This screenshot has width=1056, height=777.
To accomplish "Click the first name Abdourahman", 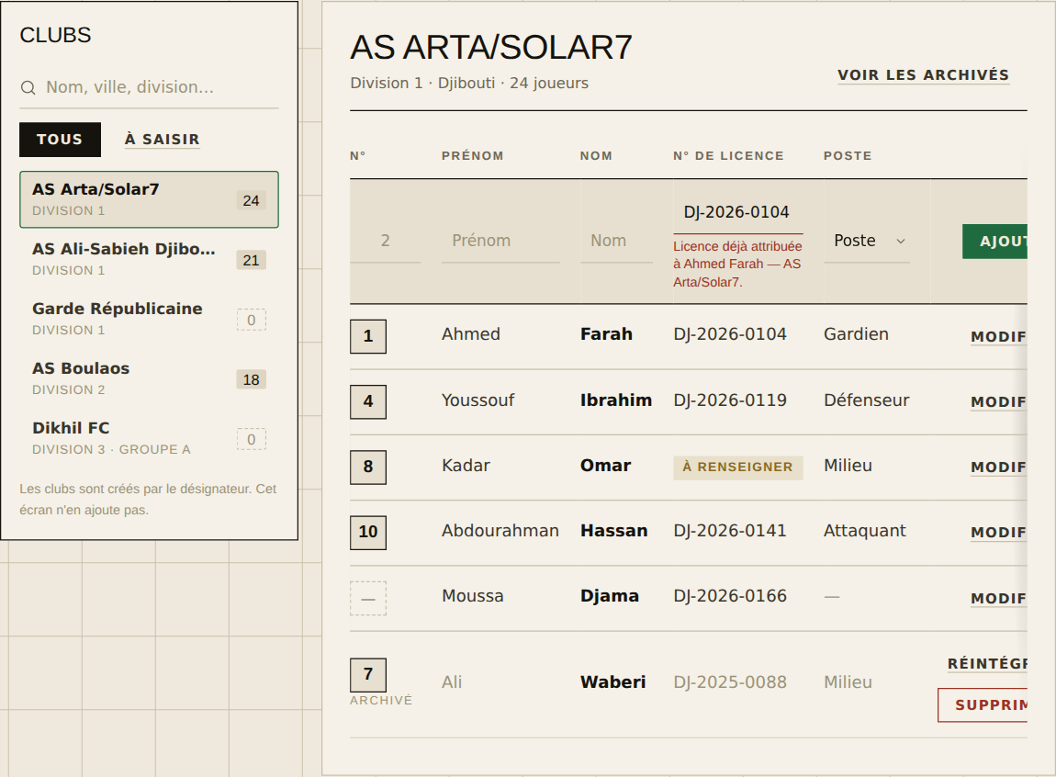I will click(500, 531).
